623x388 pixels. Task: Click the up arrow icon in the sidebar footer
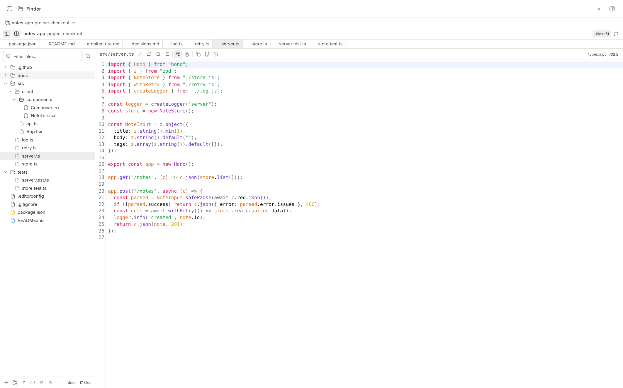click(24, 382)
